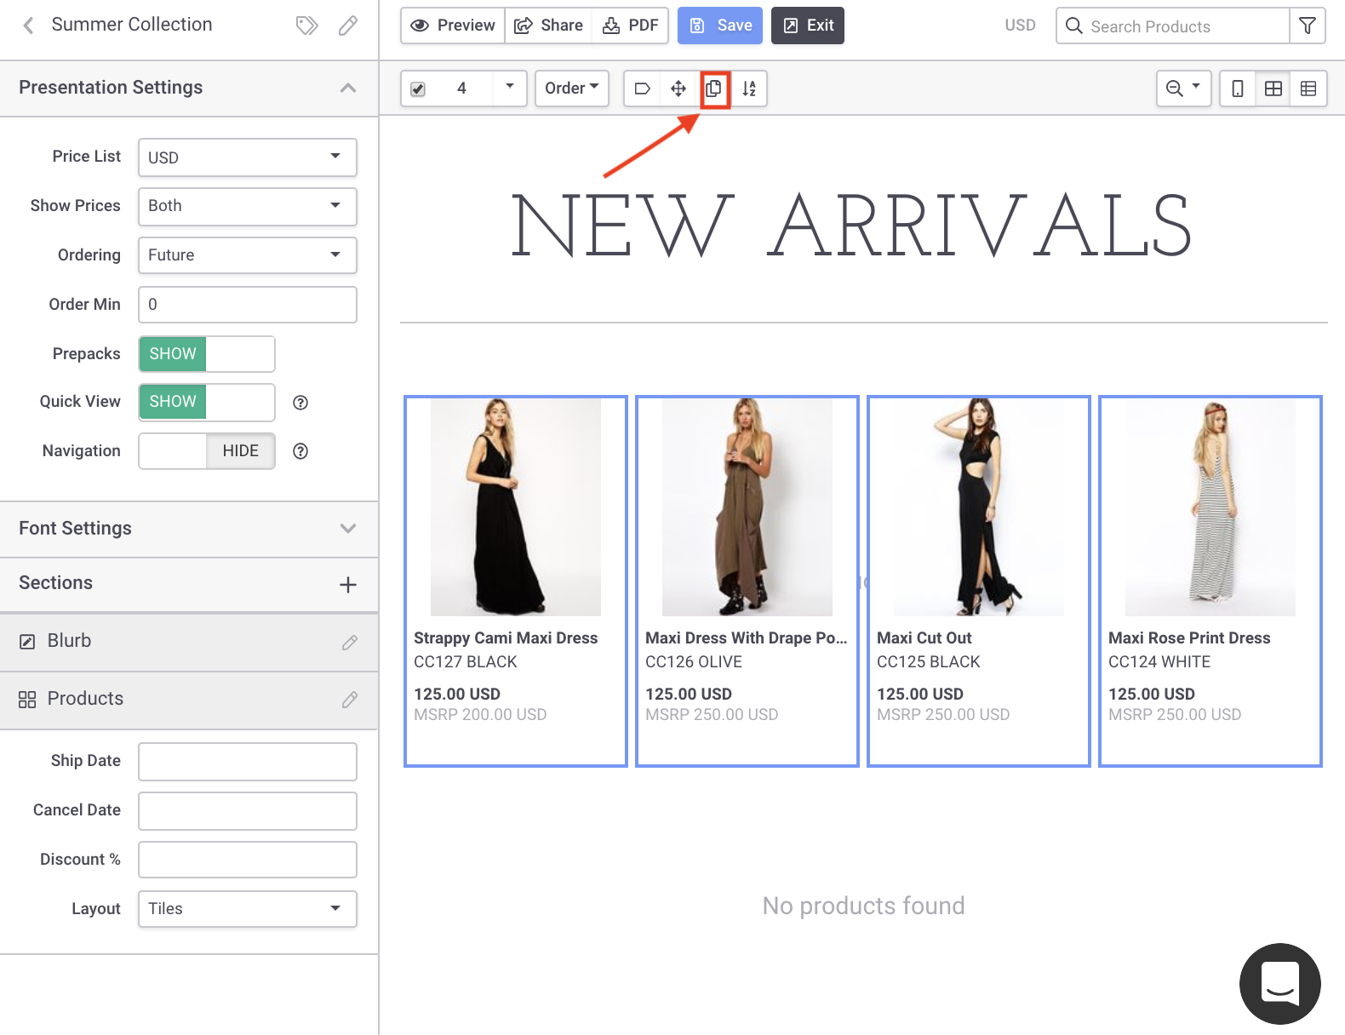Add a new section with plus icon
Image resolution: width=1345 pixels, height=1035 pixels.
coord(348,585)
